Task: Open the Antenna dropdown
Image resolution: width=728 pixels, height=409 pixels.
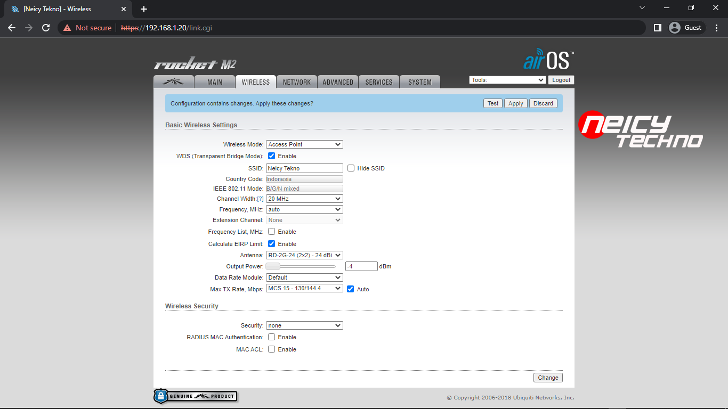Action: 304,255
